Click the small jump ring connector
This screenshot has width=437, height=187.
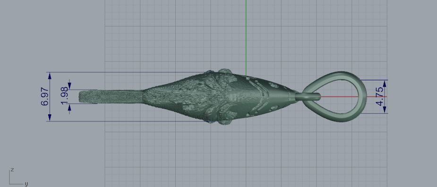coord(308,97)
